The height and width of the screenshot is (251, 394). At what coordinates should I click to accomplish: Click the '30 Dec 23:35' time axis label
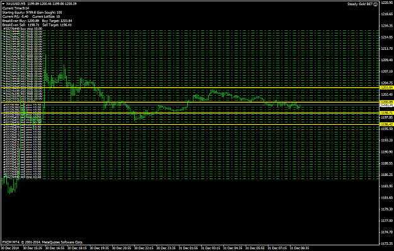[166, 248]
